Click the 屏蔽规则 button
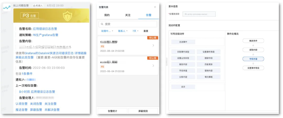The image size is (283, 118). (143, 111)
